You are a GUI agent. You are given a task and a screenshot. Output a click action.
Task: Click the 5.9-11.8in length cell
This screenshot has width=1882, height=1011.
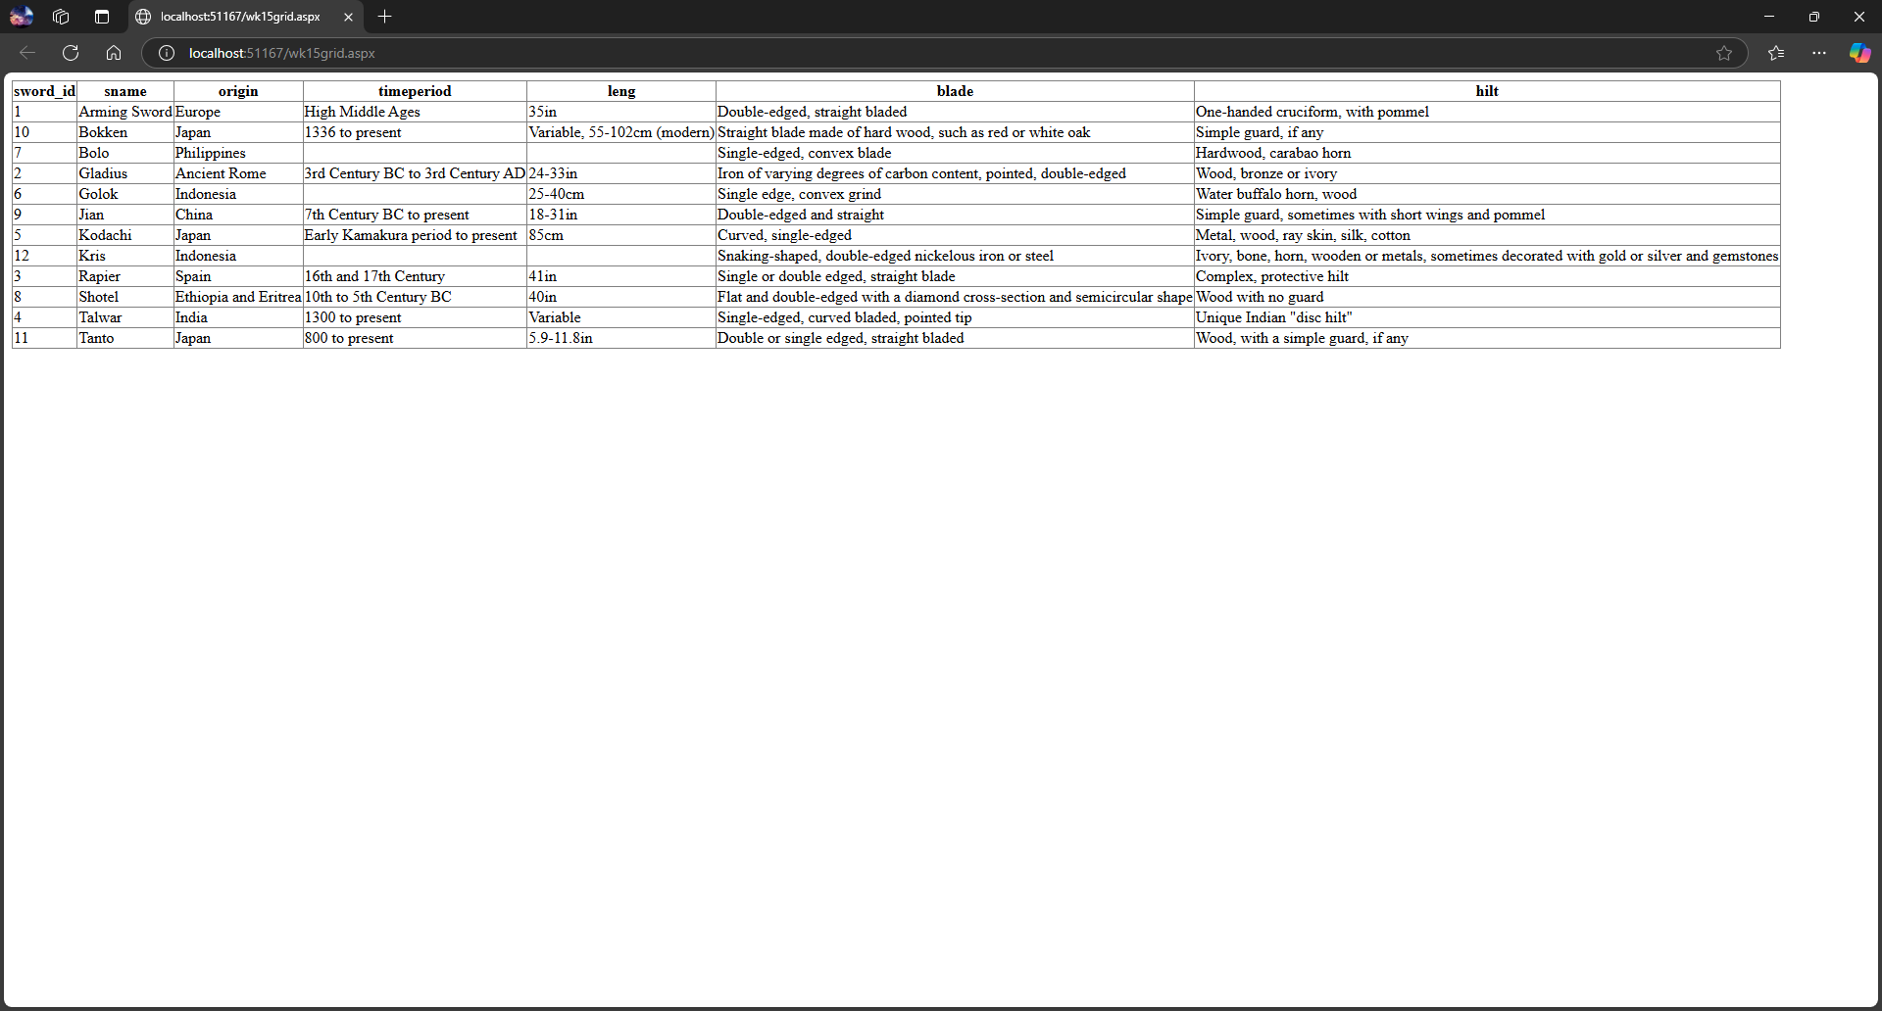coord(621,338)
